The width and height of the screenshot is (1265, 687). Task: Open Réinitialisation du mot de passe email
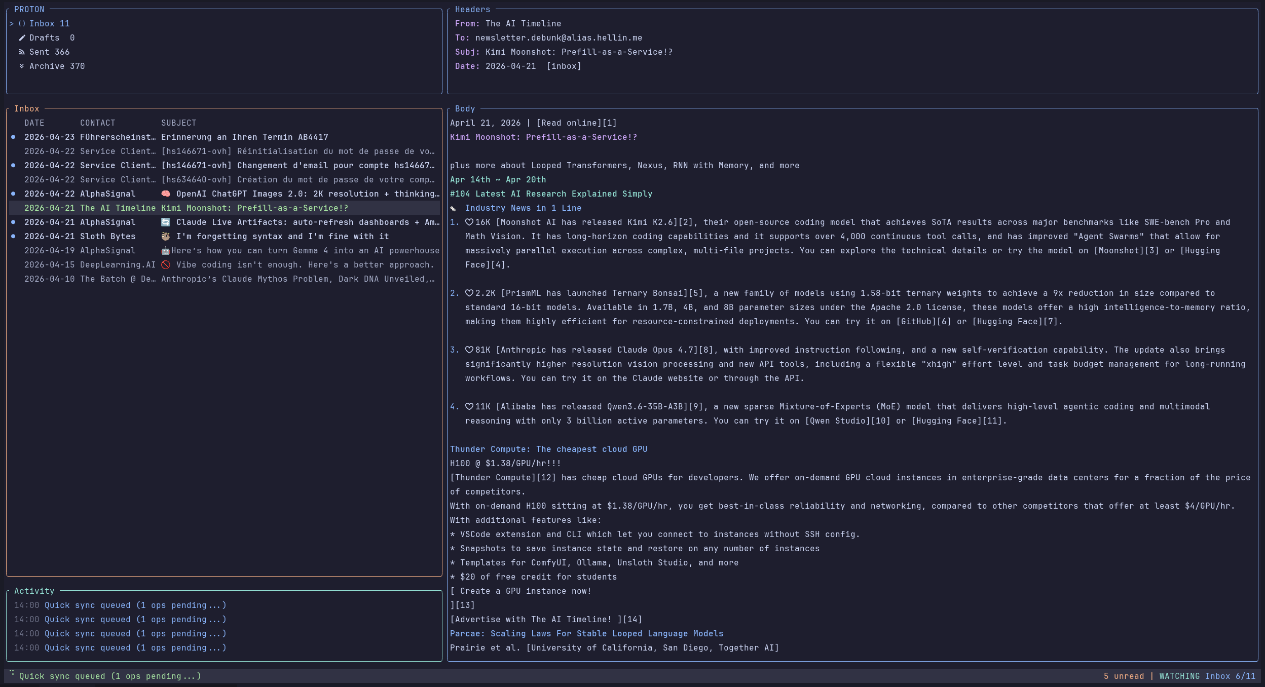tap(225, 151)
